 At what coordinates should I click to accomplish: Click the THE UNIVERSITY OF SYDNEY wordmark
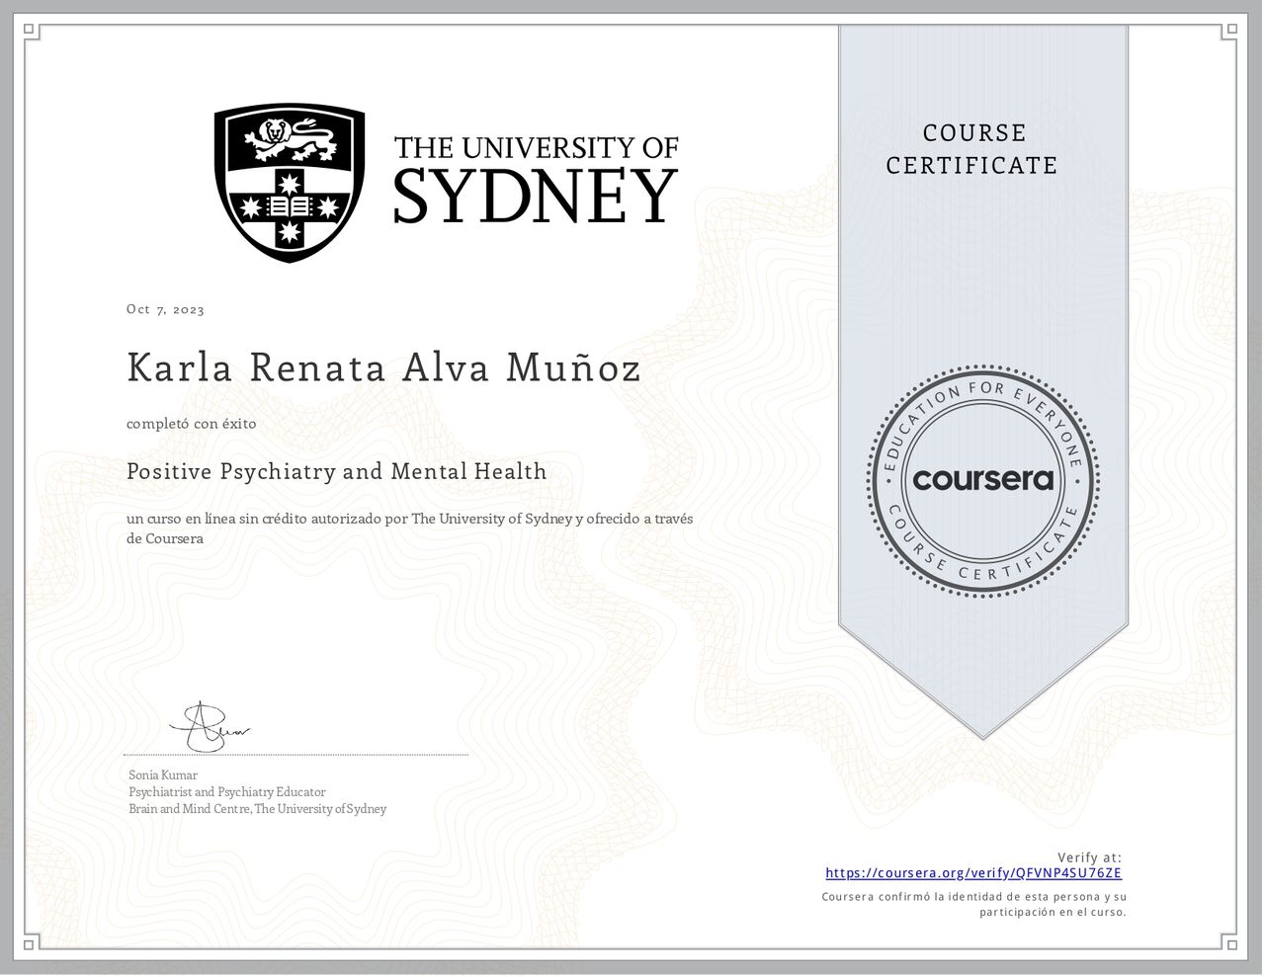coord(536,181)
